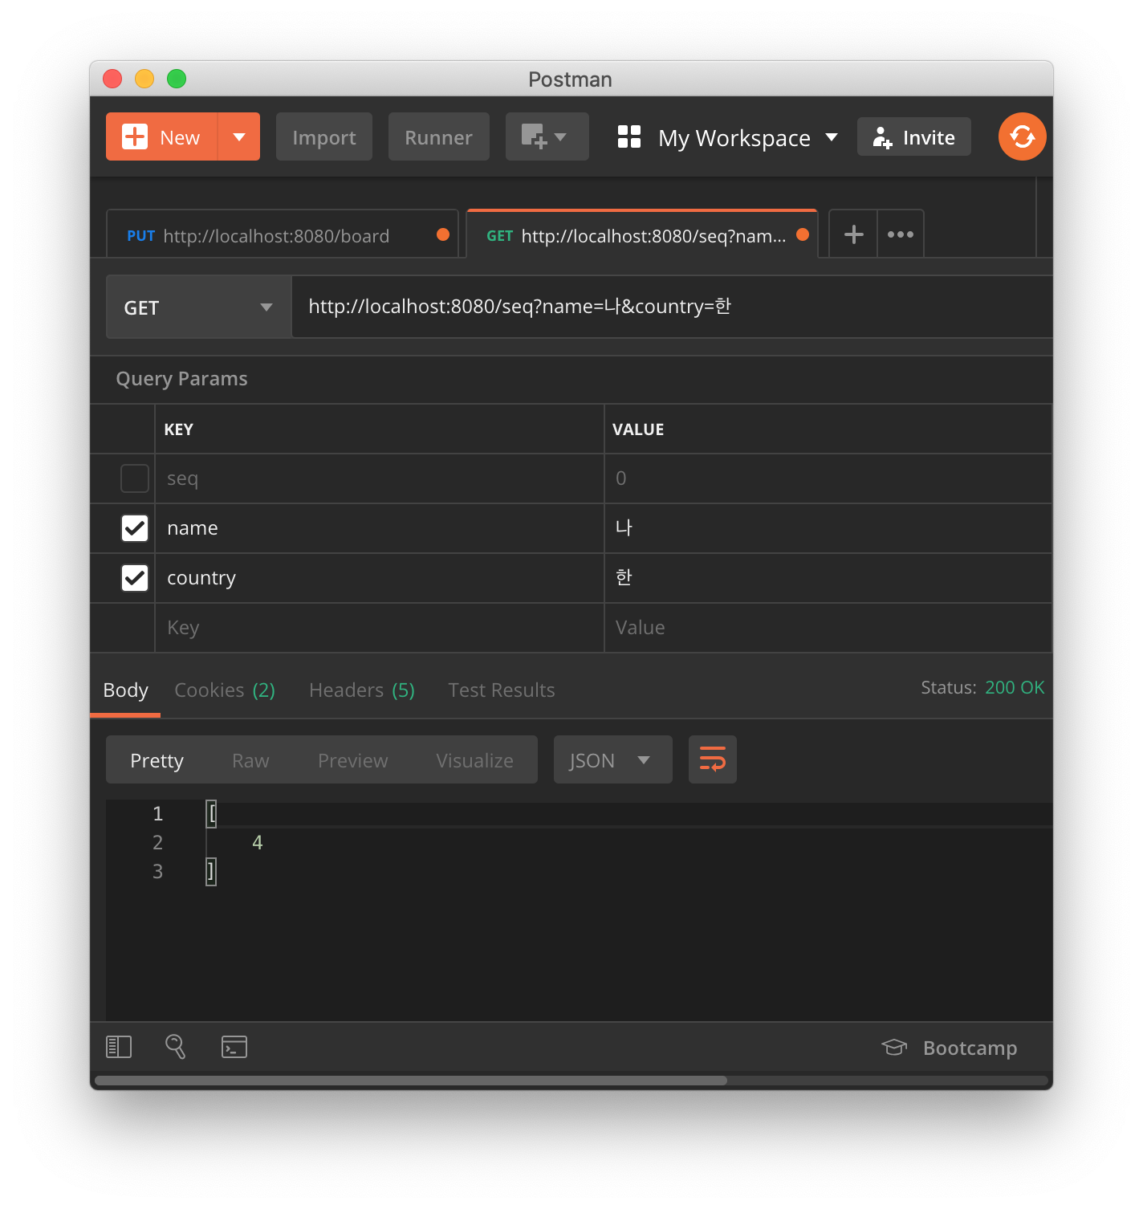Click the workspace grid icon

pyautogui.click(x=629, y=136)
